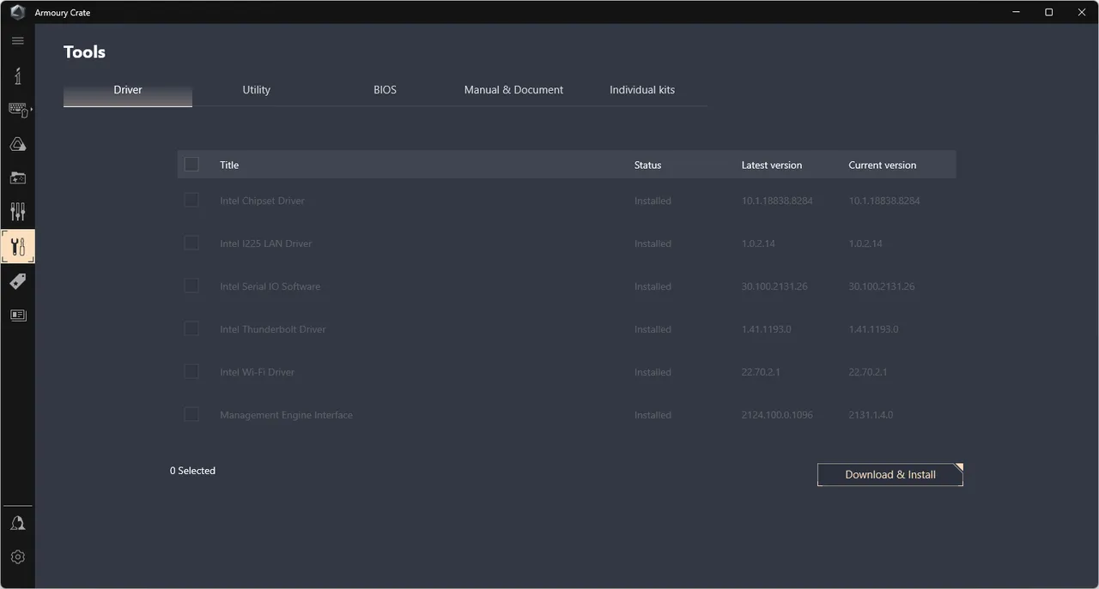Click the Current version column header
Screen dimensions: 1099x589
click(883, 165)
